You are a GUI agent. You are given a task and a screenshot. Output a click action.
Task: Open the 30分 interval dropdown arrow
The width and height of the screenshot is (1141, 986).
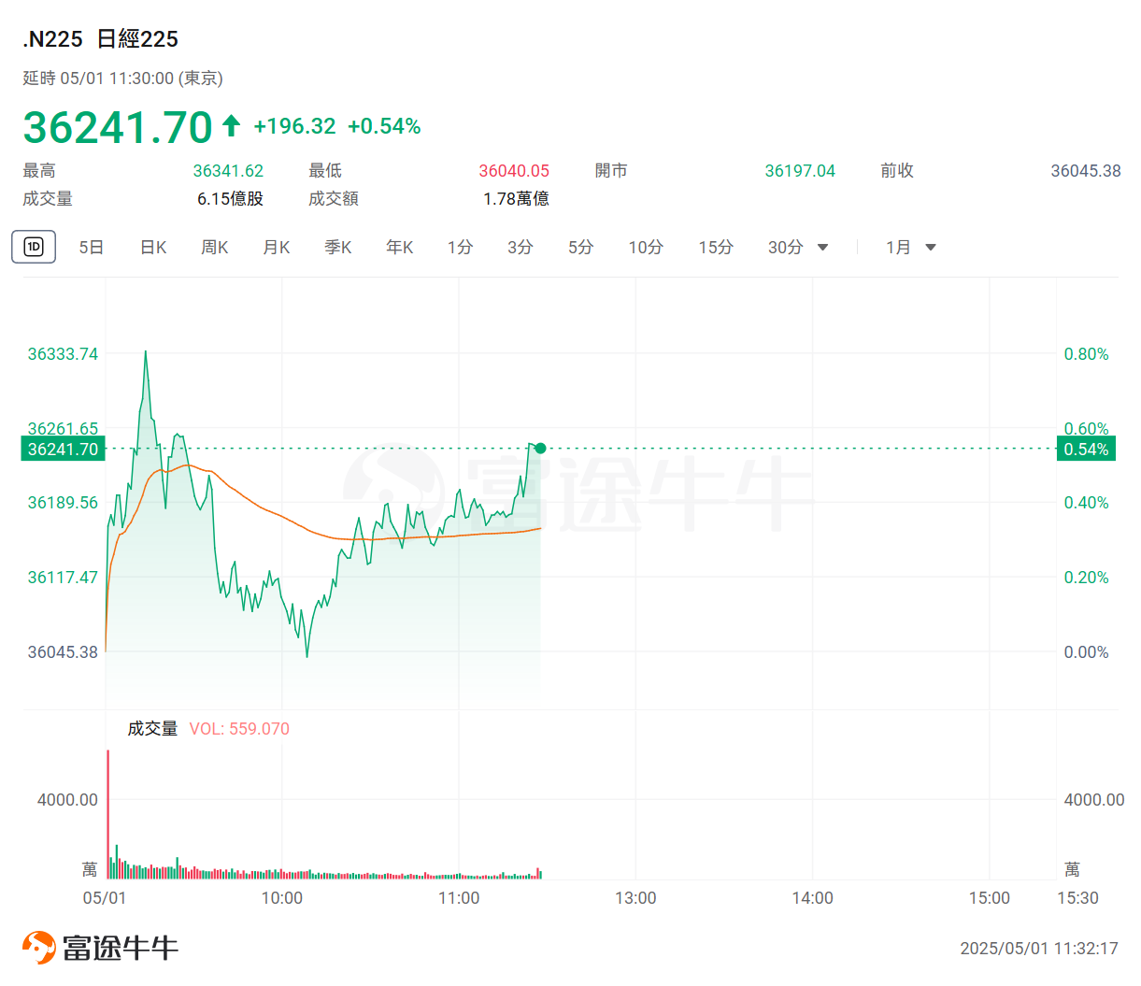click(823, 248)
